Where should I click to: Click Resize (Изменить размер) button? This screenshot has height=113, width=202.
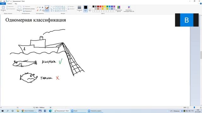(29, 9)
